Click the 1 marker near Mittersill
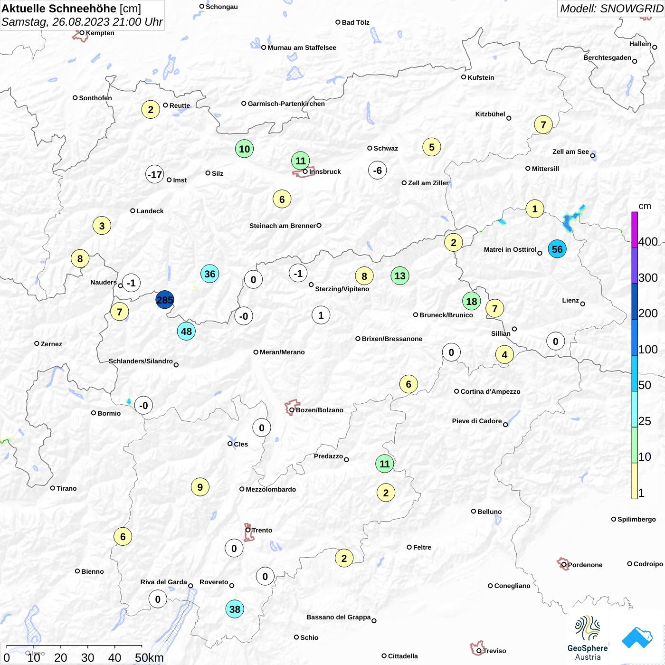This screenshot has width=665, height=665. [535, 209]
